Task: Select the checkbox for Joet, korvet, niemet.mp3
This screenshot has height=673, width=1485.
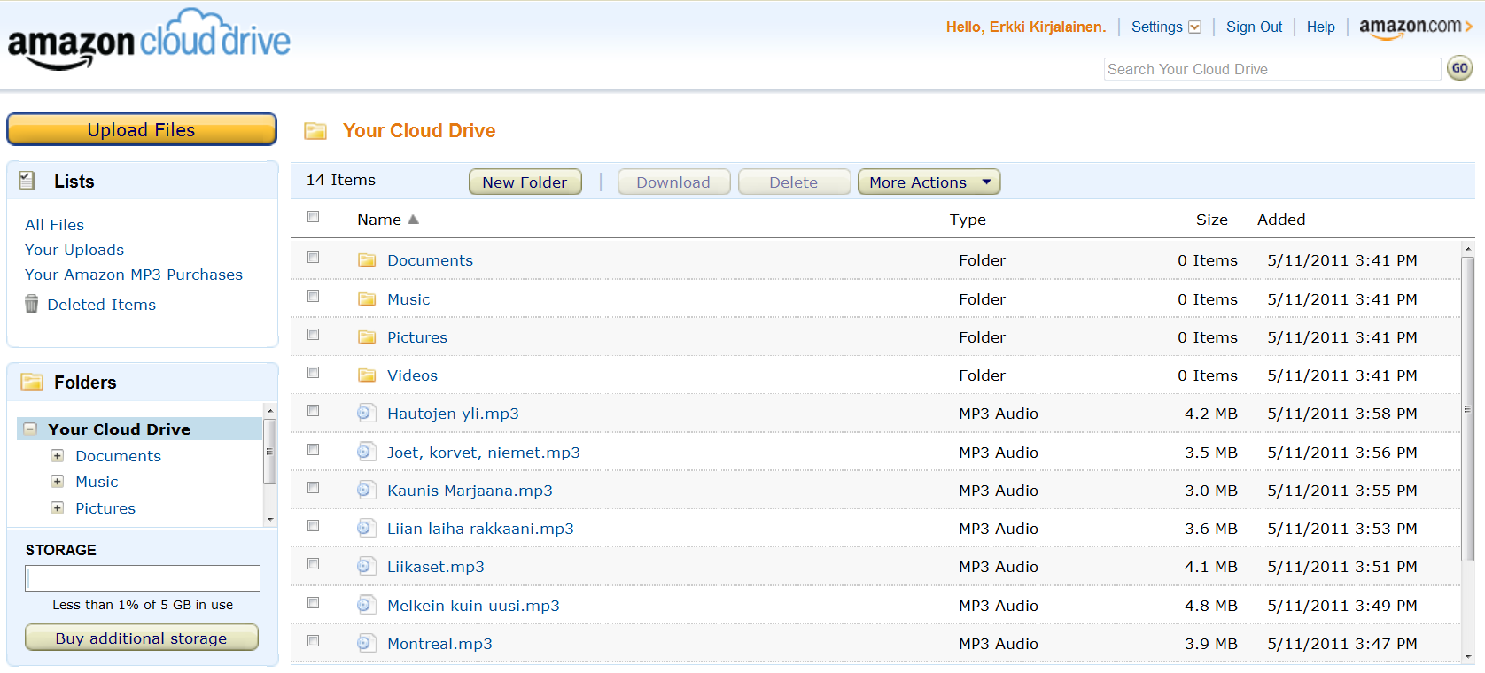Action: click(313, 450)
